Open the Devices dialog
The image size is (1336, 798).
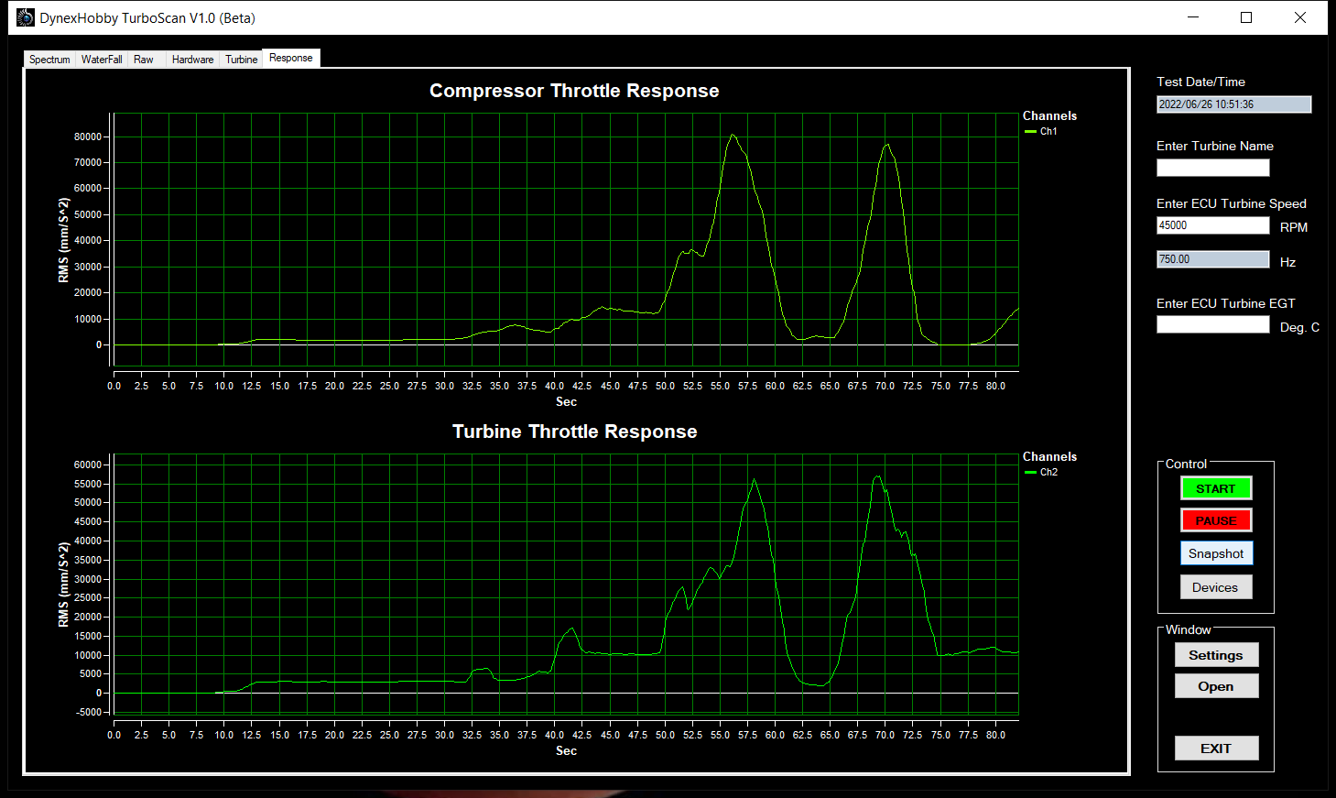[x=1215, y=587]
